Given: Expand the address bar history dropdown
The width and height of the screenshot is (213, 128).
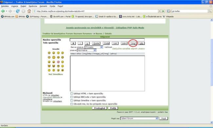Looking at the screenshot, I should point(160,11).
